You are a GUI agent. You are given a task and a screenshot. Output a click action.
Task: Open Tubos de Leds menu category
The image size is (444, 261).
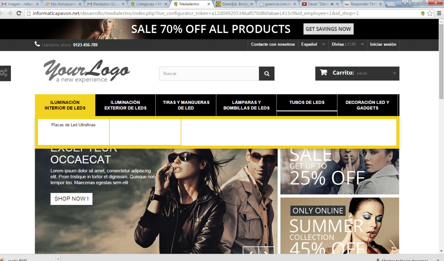307,103
